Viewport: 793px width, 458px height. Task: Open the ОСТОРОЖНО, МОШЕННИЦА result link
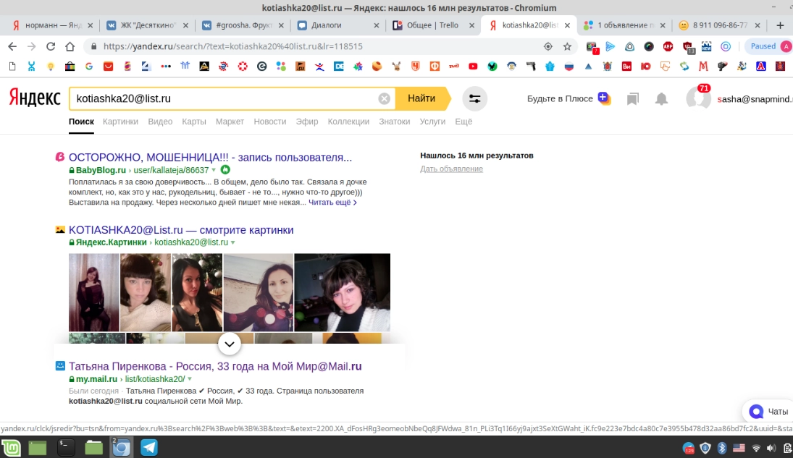coord(210,157)
